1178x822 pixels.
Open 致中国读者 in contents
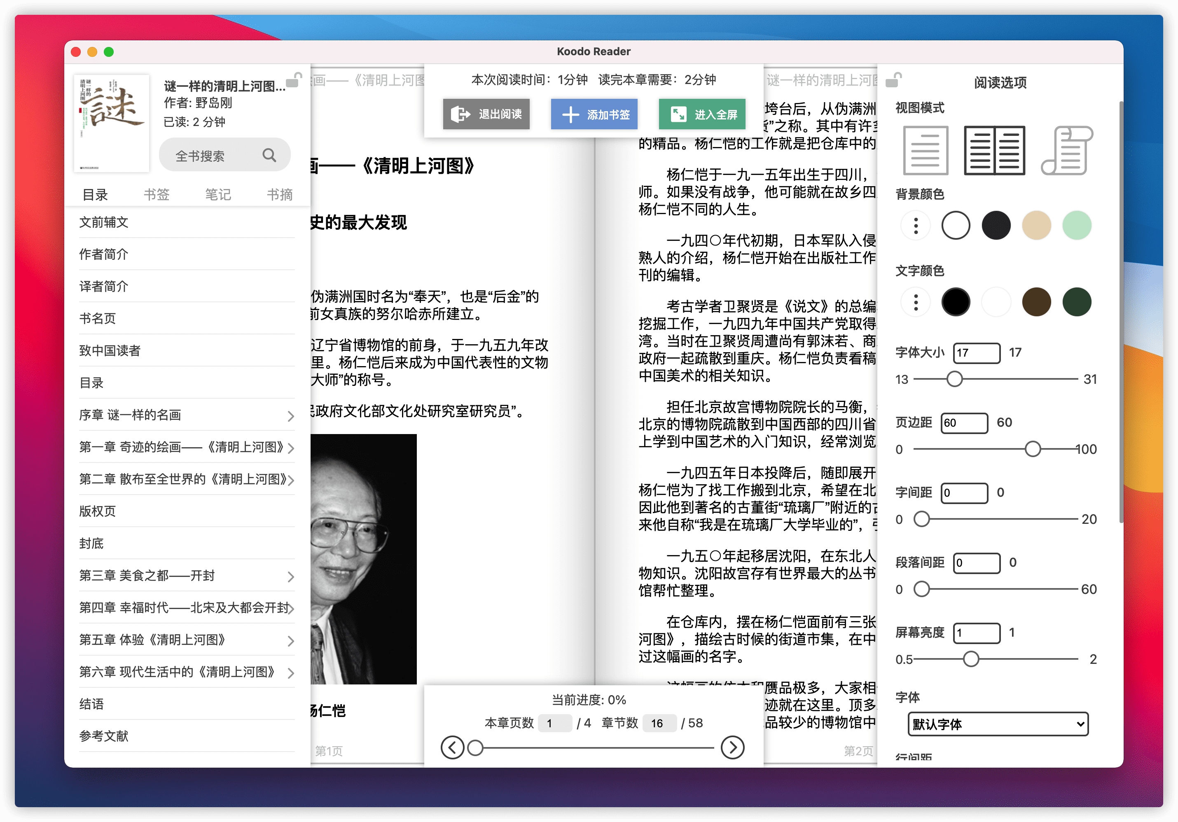click(187, 350)
